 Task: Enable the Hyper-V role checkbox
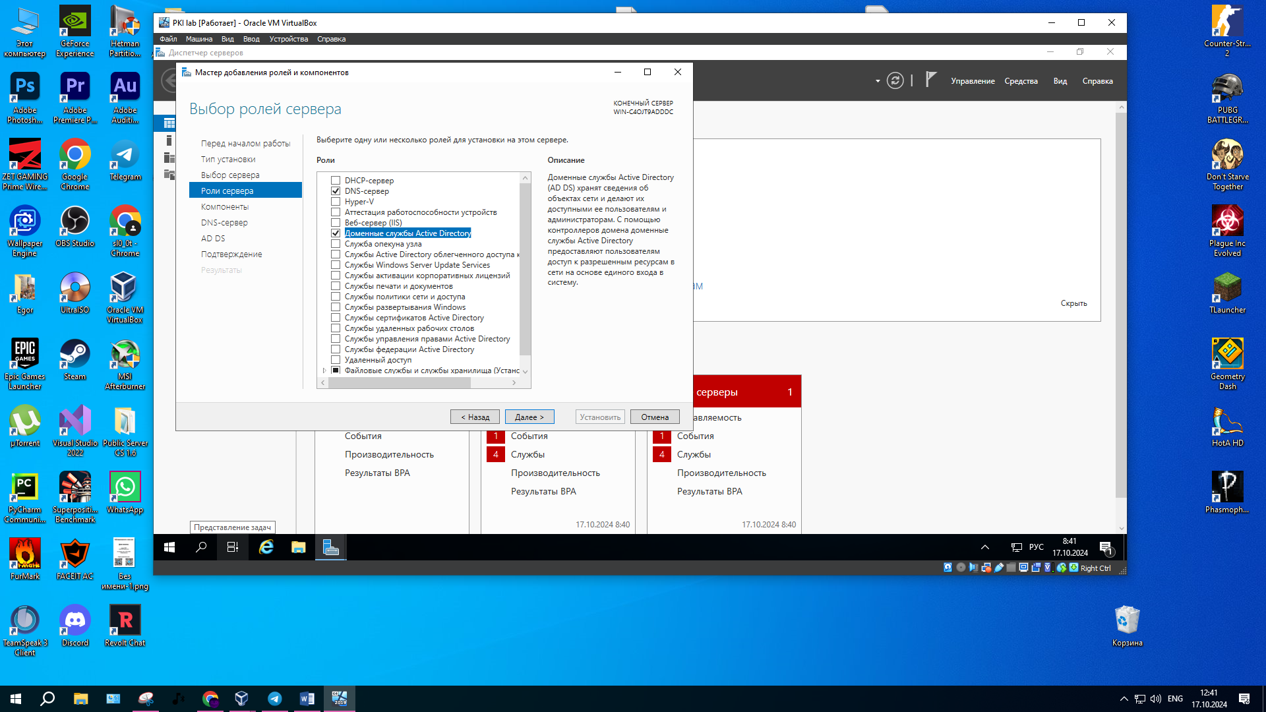coord(336,202)
